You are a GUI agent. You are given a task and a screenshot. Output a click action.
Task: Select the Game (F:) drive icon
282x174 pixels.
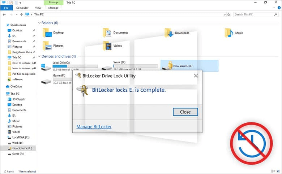point(46,82)
